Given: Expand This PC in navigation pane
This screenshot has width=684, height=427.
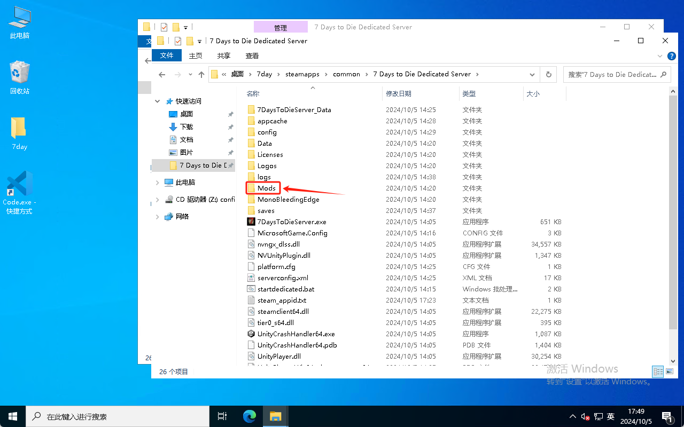Looking at the screenshot, I should [157, 182].
